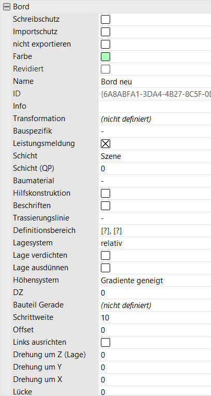
Task: Check the Lage verdichten box
Action: pyautogui.click(x=106, y=256)
